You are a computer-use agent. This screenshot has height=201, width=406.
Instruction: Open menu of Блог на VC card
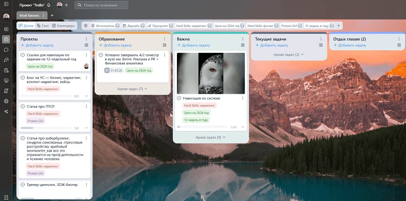[x=86, y=78]
